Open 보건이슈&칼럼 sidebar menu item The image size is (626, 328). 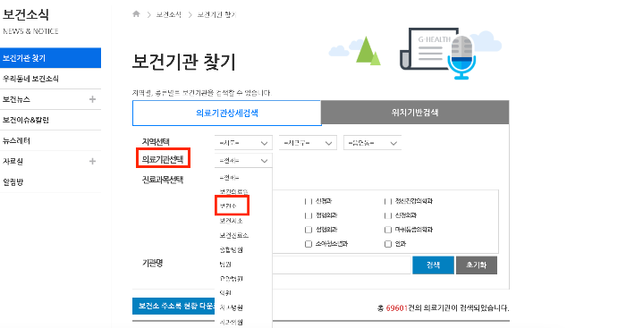coord(50,120)
